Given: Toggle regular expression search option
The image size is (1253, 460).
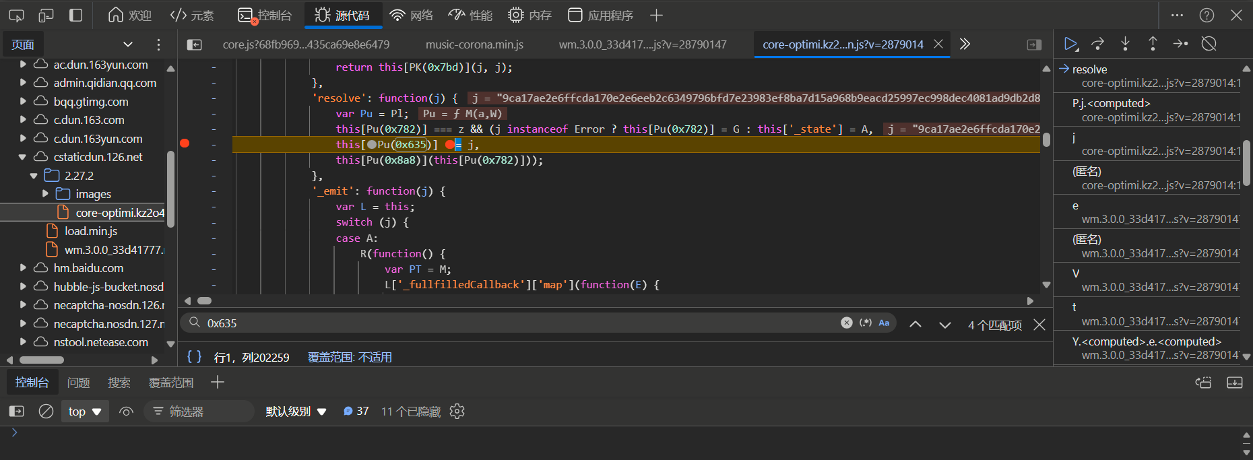Looking at the screenshot, I should point(866,323).
